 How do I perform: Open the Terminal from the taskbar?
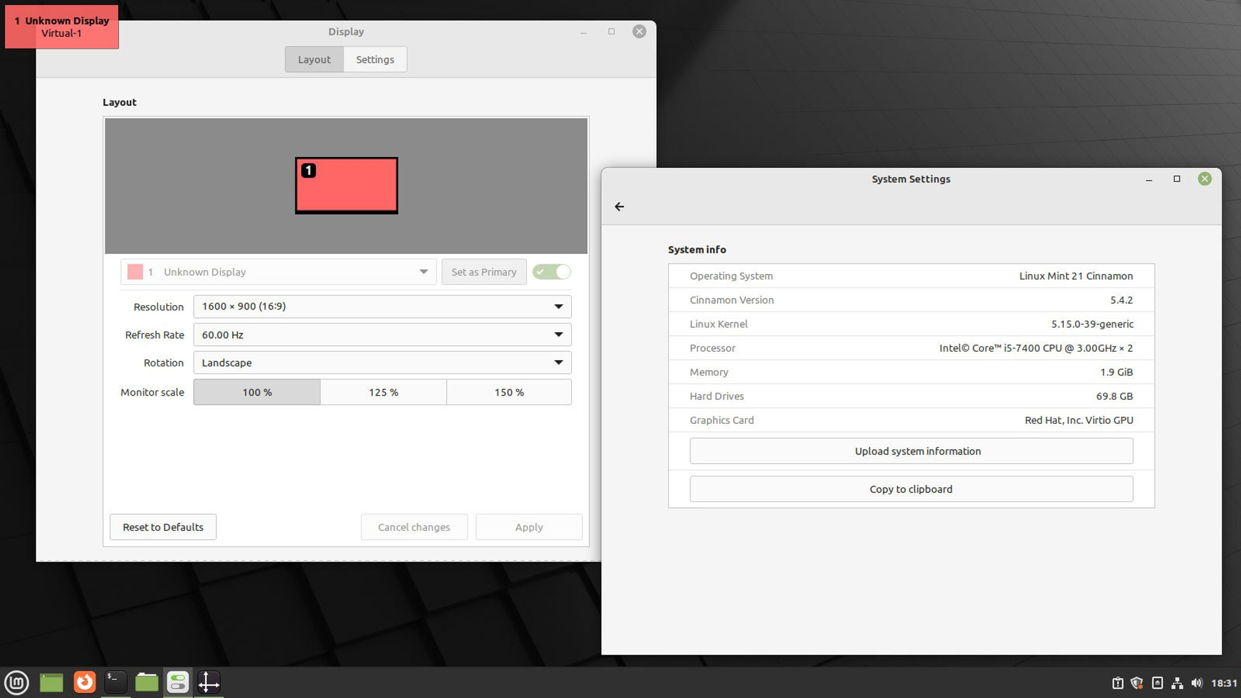pyautogui.click(x=116, y=682)
